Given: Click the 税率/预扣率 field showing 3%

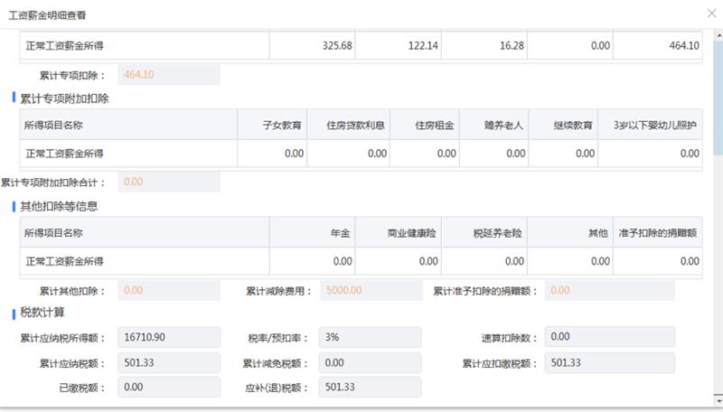Looking at the screenshot, I should point(370,337).
